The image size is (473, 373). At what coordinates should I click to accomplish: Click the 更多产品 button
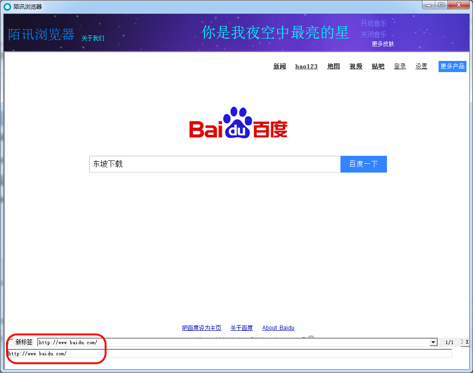click(x=452, y=67)
